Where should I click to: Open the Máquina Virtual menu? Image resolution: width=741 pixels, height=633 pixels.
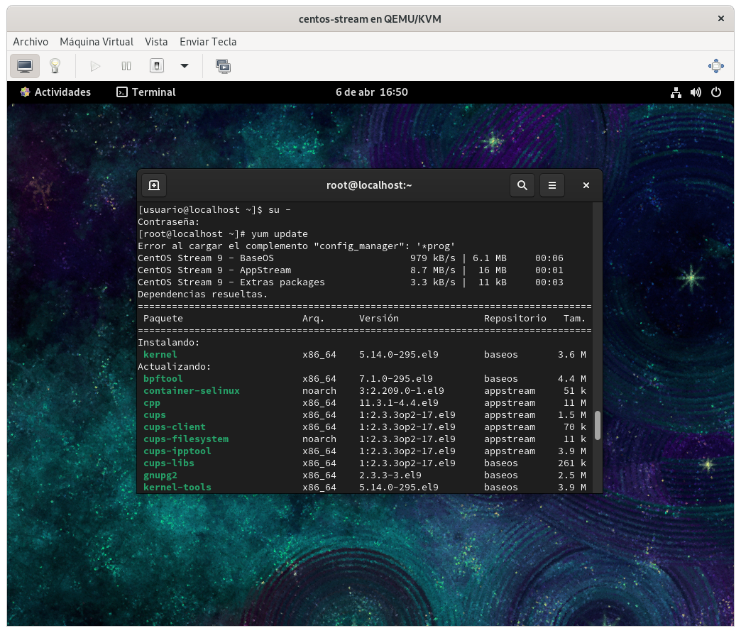97,42
